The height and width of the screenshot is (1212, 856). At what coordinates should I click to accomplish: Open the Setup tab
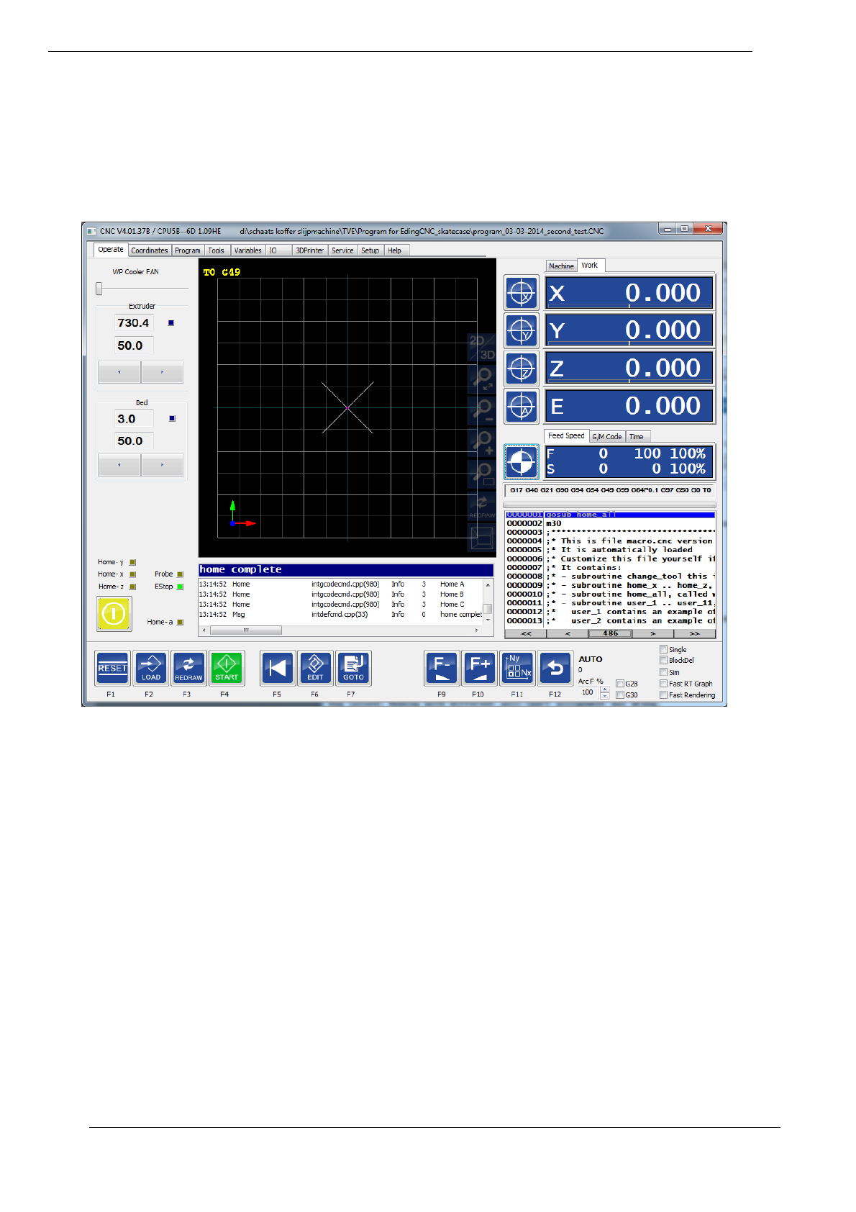(x=370, y=250)
